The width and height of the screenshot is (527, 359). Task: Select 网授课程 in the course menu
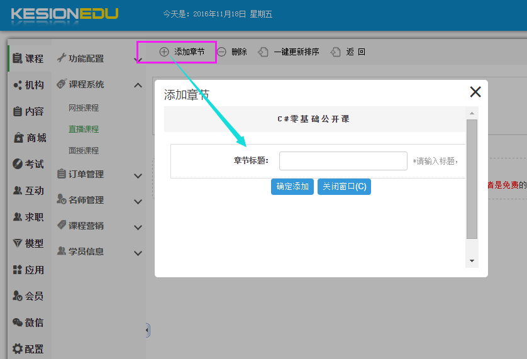pyautogui.click(x=84, y=108)
